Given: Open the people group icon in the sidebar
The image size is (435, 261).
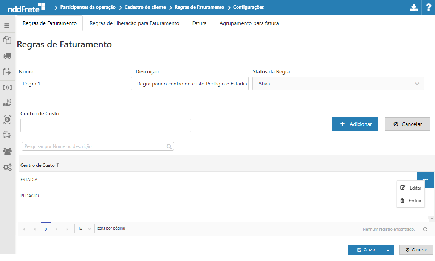Looking at the screenshot, I should (7, 151).
